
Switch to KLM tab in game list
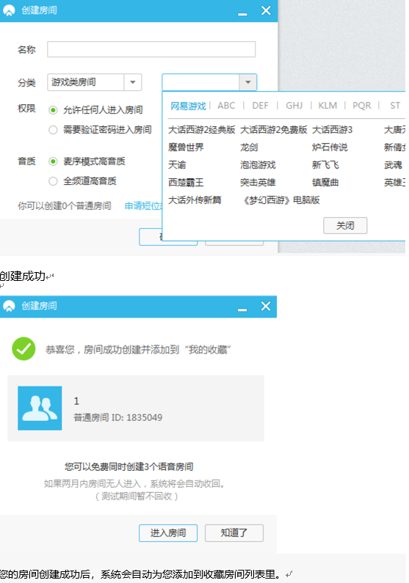pos(327,106)
